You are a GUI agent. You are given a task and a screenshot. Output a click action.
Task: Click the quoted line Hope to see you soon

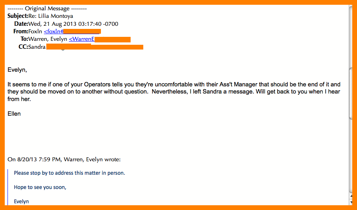click(40, 187)
